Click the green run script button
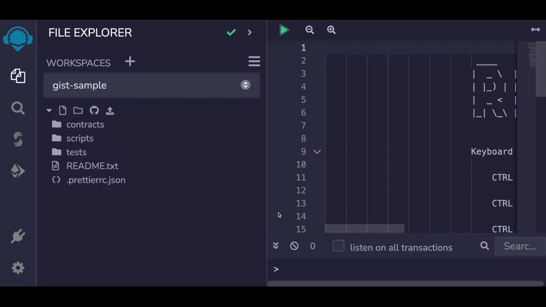 pyautogui.click(x=284, y=30)
